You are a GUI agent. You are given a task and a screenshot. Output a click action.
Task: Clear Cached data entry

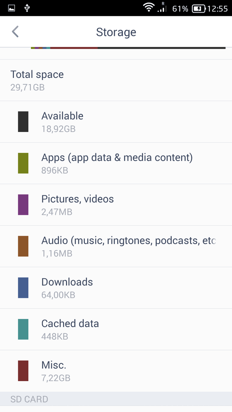[x=116, y=329]
